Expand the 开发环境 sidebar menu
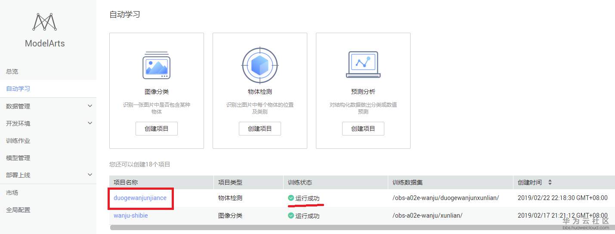 pyautogui.click(x=90, y=123)
